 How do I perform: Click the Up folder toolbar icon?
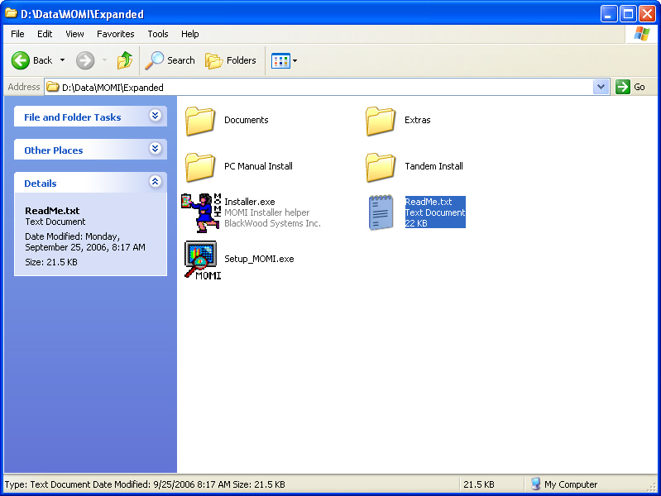[124, 60]
